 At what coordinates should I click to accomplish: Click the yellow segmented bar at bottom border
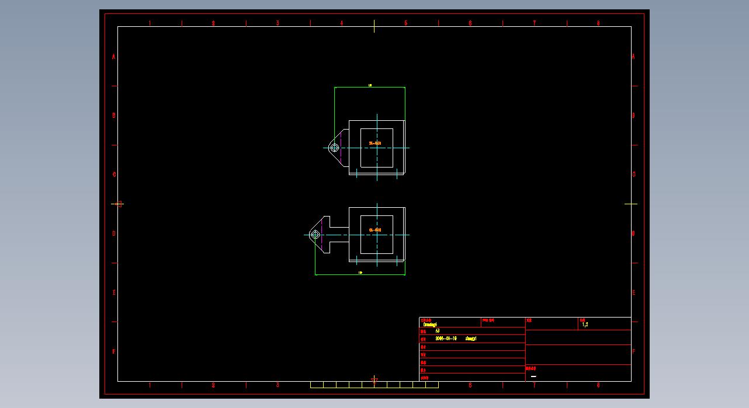(x=374, y=385)
